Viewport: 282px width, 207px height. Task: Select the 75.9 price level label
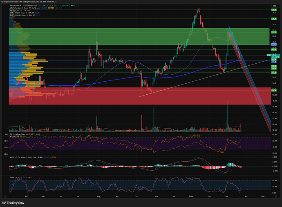(x=274, y=19)
